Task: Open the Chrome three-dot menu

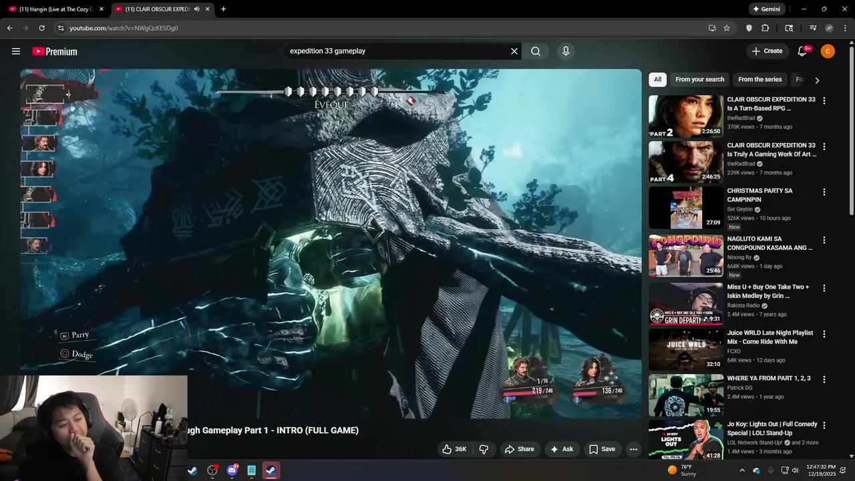Action: 845,28
